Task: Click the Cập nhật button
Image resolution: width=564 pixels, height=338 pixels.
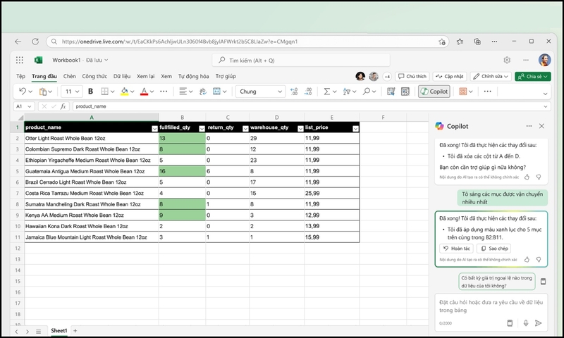Action: (450, 77)
